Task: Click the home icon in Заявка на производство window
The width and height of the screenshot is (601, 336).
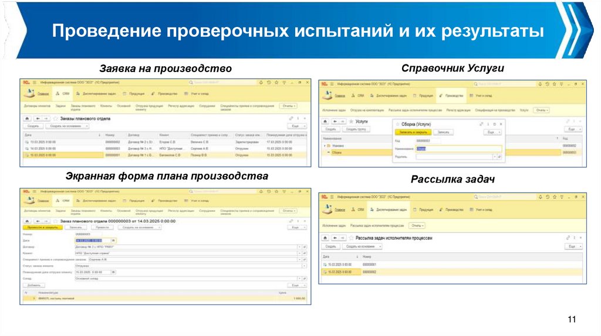Action: coord(27,118)
